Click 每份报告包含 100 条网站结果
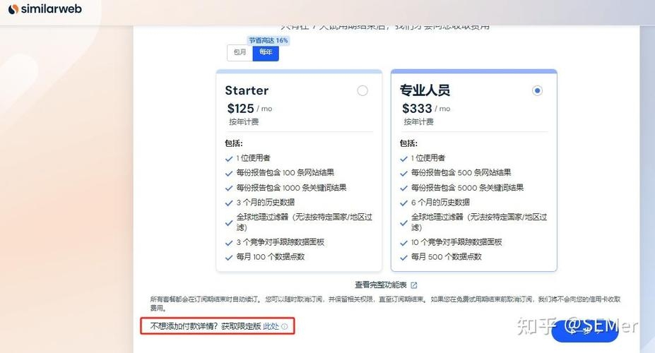The height and width of the screenshot is (353, 655). [285, 172]
